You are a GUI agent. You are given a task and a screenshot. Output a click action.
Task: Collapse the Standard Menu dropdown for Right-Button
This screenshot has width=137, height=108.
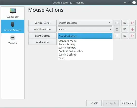(85, 36)
